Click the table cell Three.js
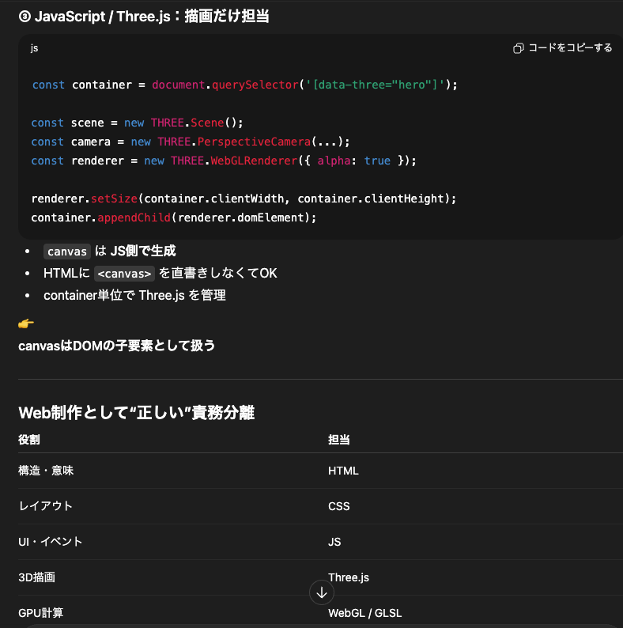The width and height of the screenshot is (623, 628). point(349,577)
